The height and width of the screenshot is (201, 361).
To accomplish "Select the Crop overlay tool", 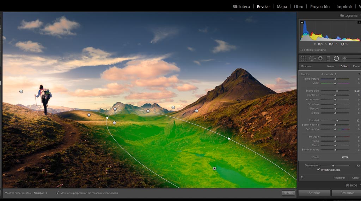I will point(303,58).
